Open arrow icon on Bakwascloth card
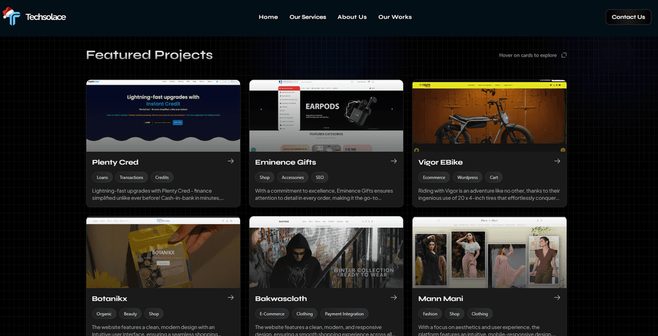This screenshot has height=336, width=658. [394, 298]
